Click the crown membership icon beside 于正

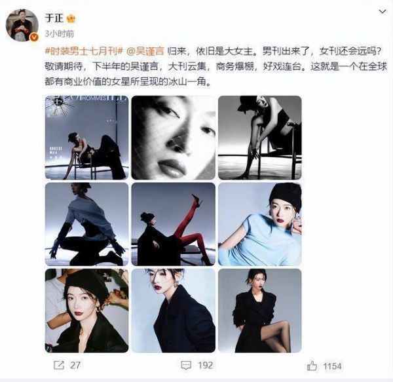(71, 18)
